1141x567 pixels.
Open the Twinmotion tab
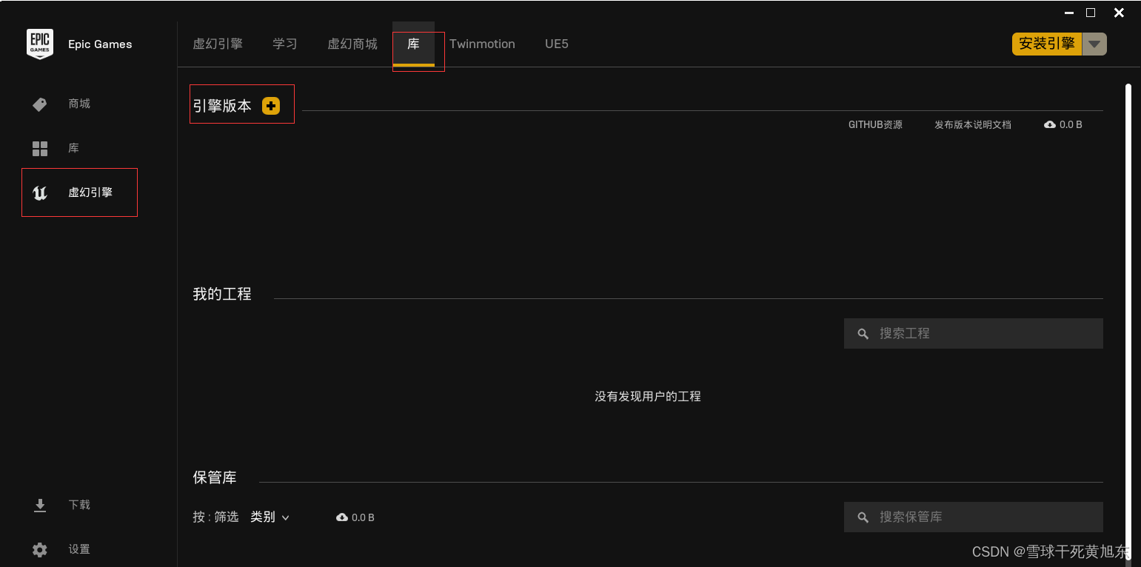point(482,44)
